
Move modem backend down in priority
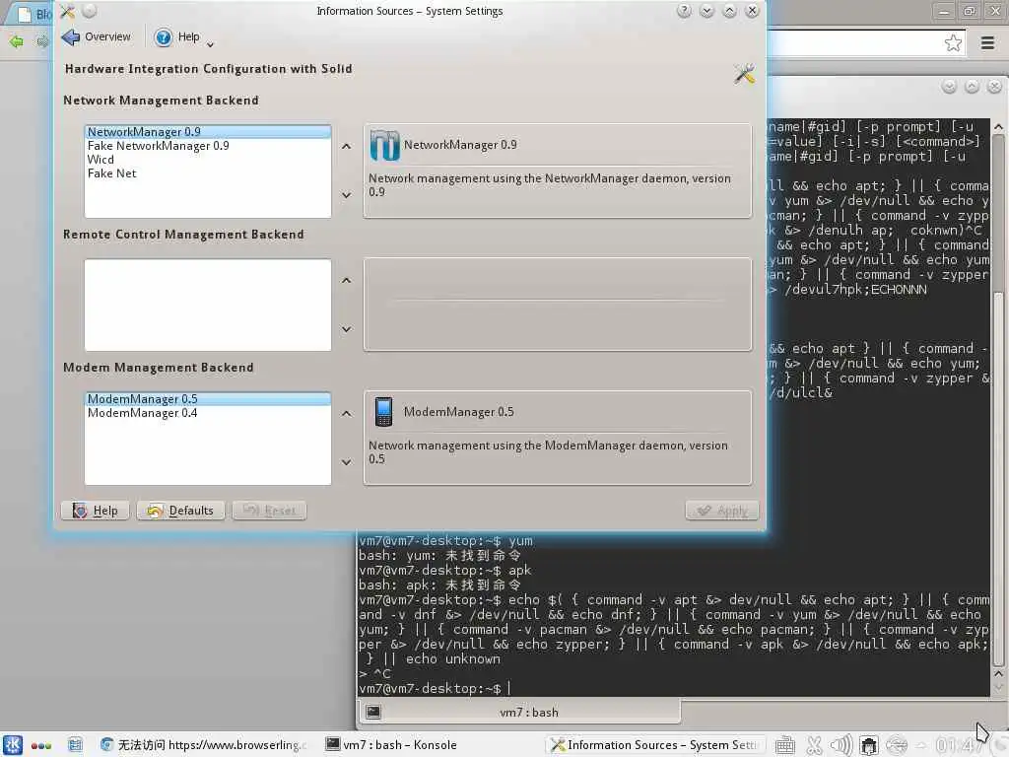tap(346, 462)
